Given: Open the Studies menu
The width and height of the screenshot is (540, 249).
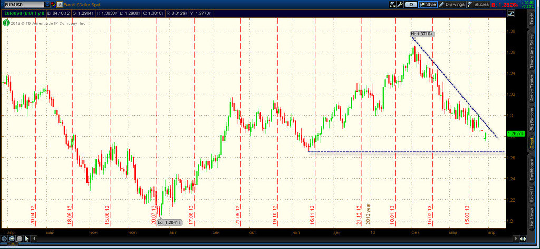Looking at the screenshot, I should click(478, 4).
